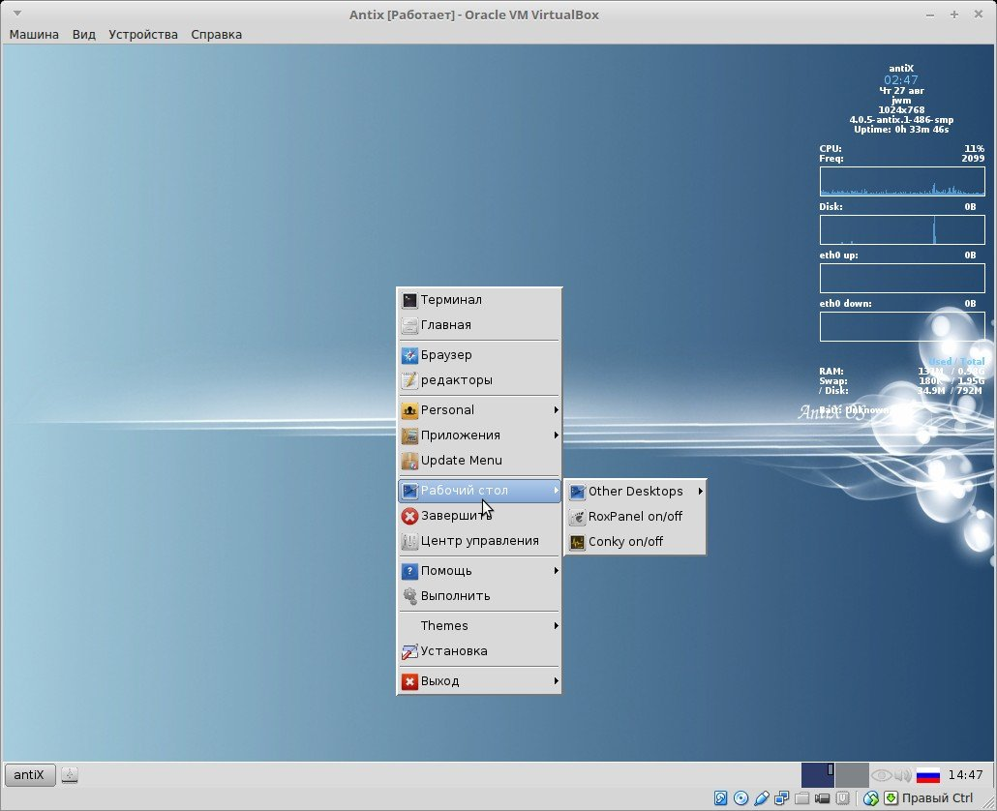Open the Personal submenu
The width and height of the screenshot is (997, 811).
479,410
